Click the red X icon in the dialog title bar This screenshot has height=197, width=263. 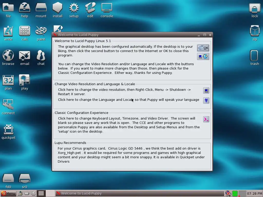tap(55, 35)
